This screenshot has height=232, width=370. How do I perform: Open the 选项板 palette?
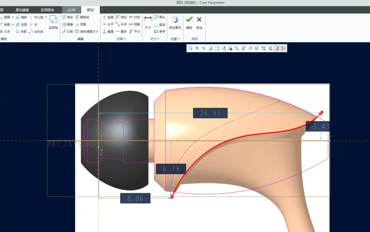click(53, 22)
